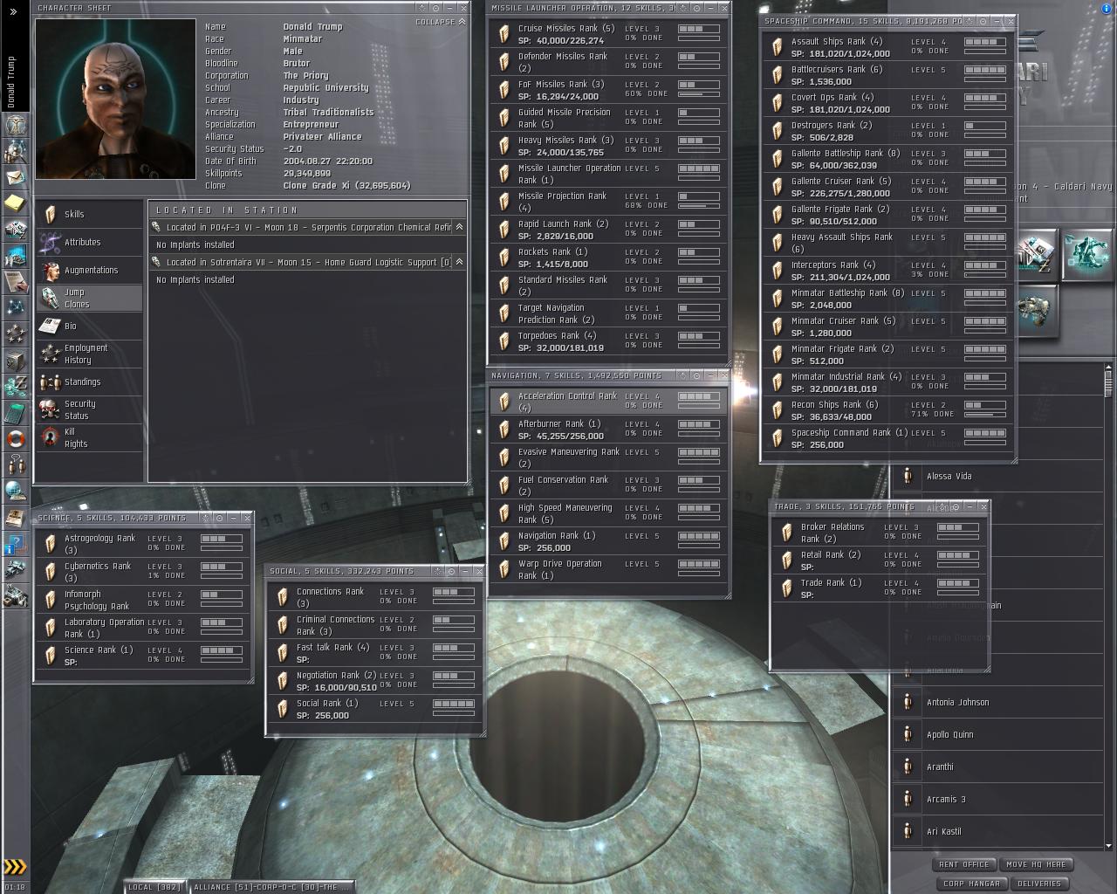Open the character sheet icon in the sidebar
This screenshot has width=1117, height=894.
tap(15, 126)
